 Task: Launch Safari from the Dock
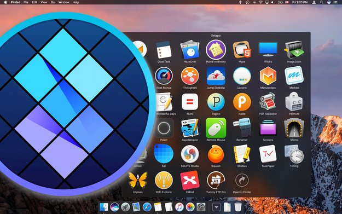[147, 207]
